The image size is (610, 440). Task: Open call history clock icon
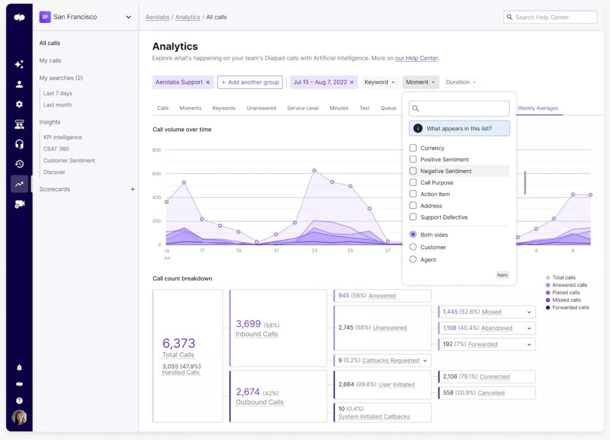19,164
